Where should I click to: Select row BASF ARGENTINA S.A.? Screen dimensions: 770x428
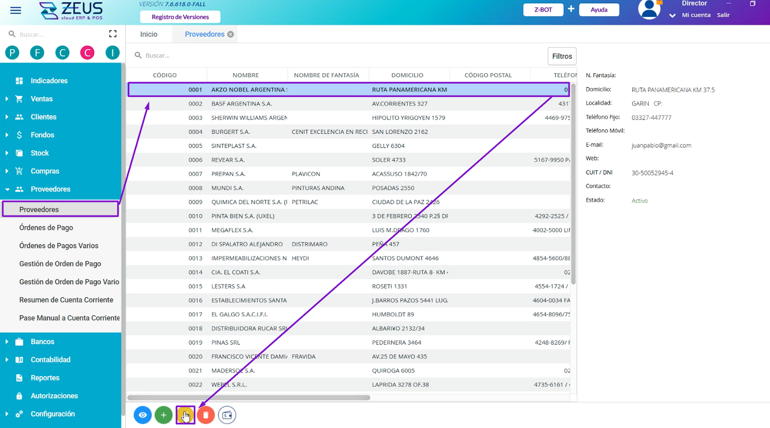click(x=349, y=104)
